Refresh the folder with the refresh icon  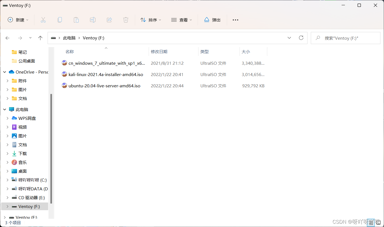click(301, 38)
